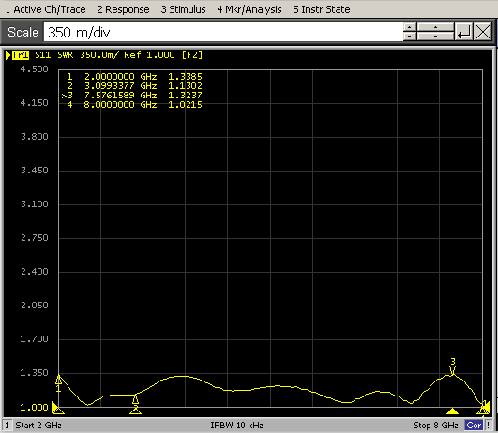Click the 4.500 top scale value
The height and width of the screenshot is (433, 498).
tap(35, 69)
